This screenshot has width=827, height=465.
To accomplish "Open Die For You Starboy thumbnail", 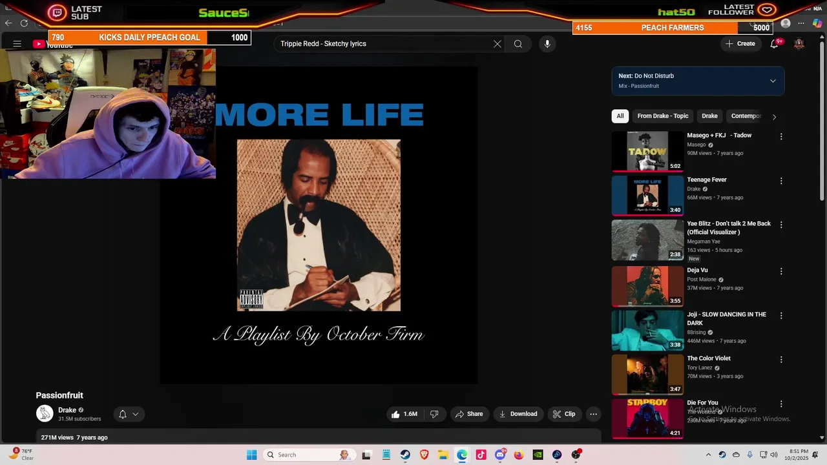I will point(647,418).
